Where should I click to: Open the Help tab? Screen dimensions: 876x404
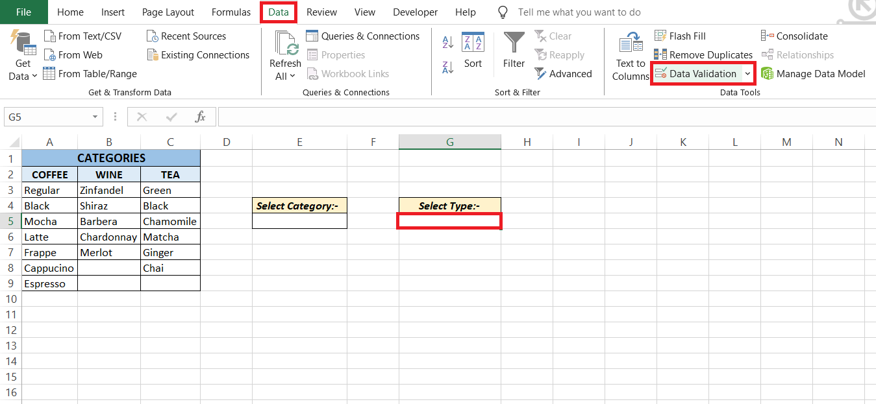point(466,12)
